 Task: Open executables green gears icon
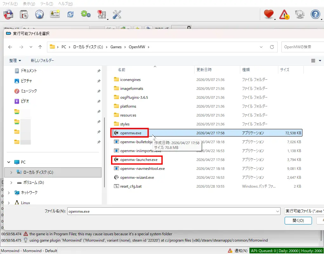[86, 14]
